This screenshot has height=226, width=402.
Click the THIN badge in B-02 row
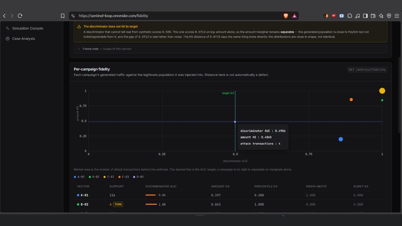pos(118,205)
